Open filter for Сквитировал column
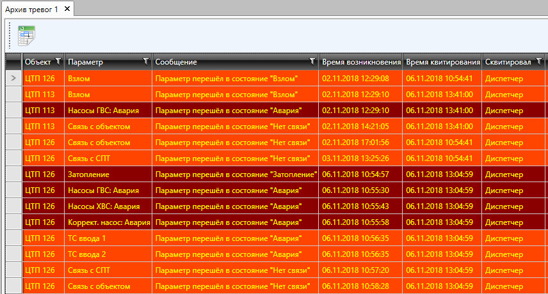The height and width of the screenshot is (294, 548). [x=539, y=62]
